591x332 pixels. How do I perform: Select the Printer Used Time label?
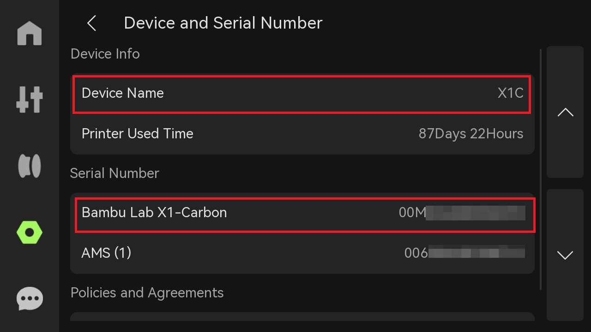(137, 134)
